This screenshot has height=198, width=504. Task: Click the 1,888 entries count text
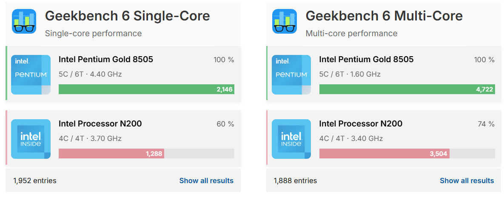[295, 181]
